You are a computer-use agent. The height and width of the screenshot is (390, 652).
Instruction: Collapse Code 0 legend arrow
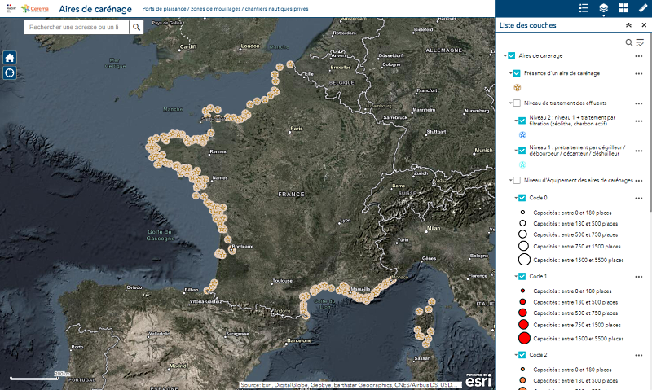click(516, 198)
